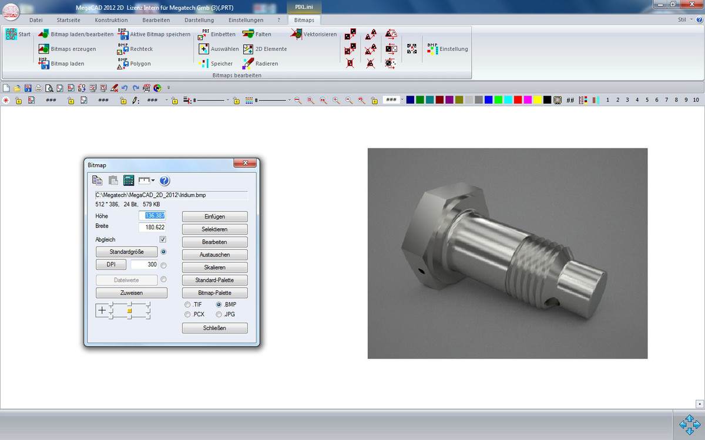Click the Höhe value field
Screen dimensions: 705x440
pyautogui.click(x=153, y=216)
